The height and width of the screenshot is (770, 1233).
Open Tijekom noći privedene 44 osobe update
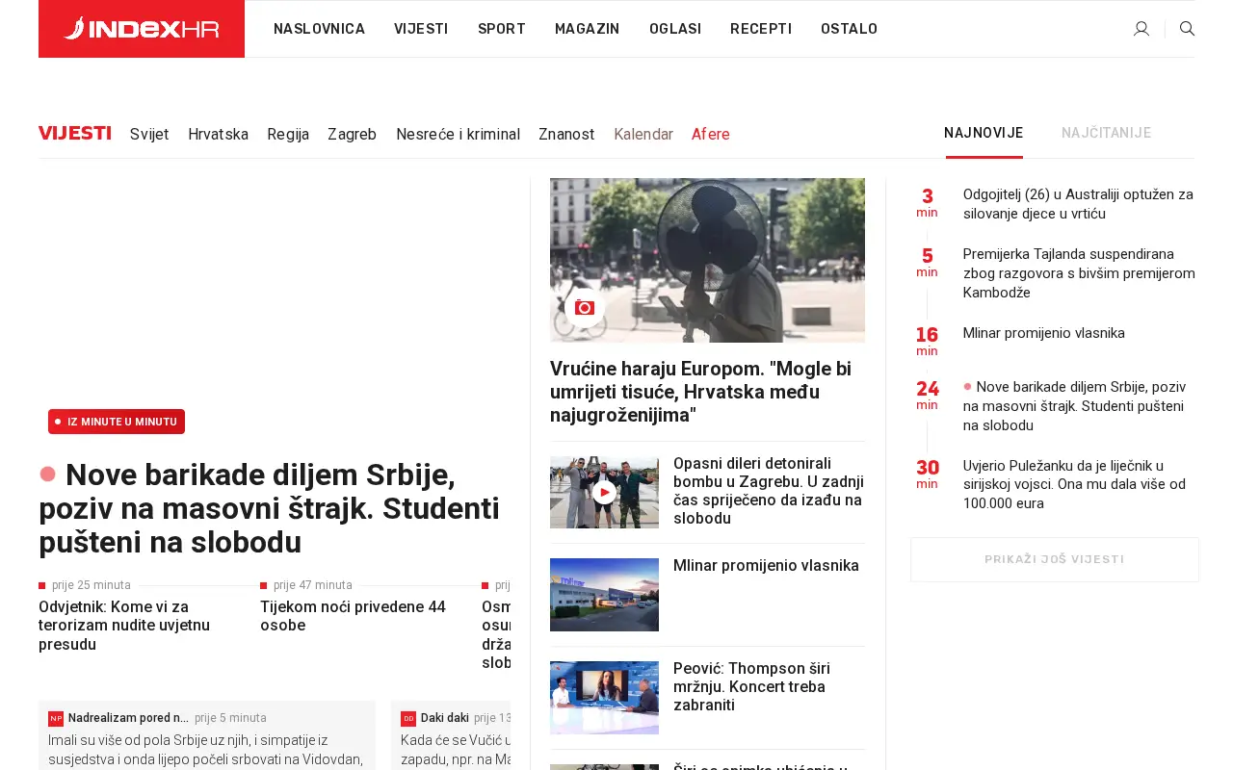point(353,616)
